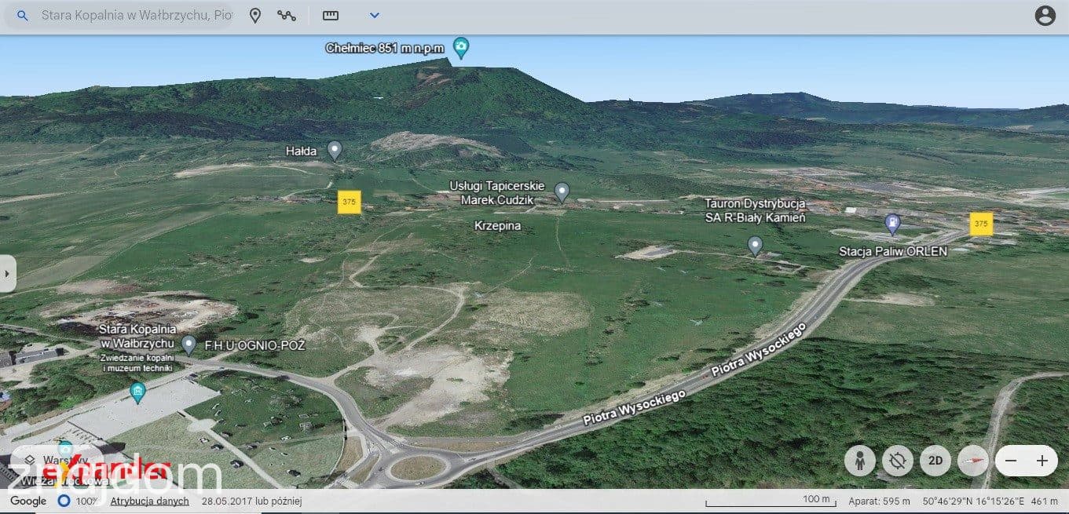Viewport: 1069px width, 514px height.
Task: Open the user account avatar
Action: pyautogui.click(x=1045, y=16)
